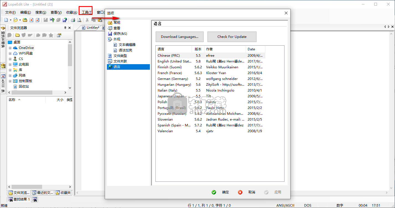Sort by the Date column header
The height and width of the screenshot is (208, 395).
point(255,49)
